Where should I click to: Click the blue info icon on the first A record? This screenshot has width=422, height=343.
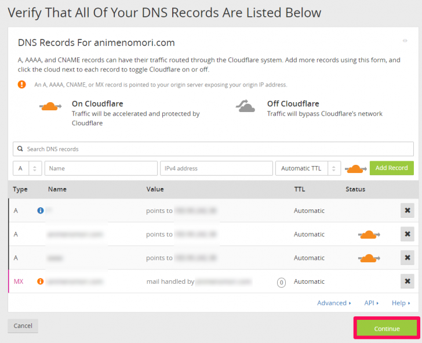[41, 211]
